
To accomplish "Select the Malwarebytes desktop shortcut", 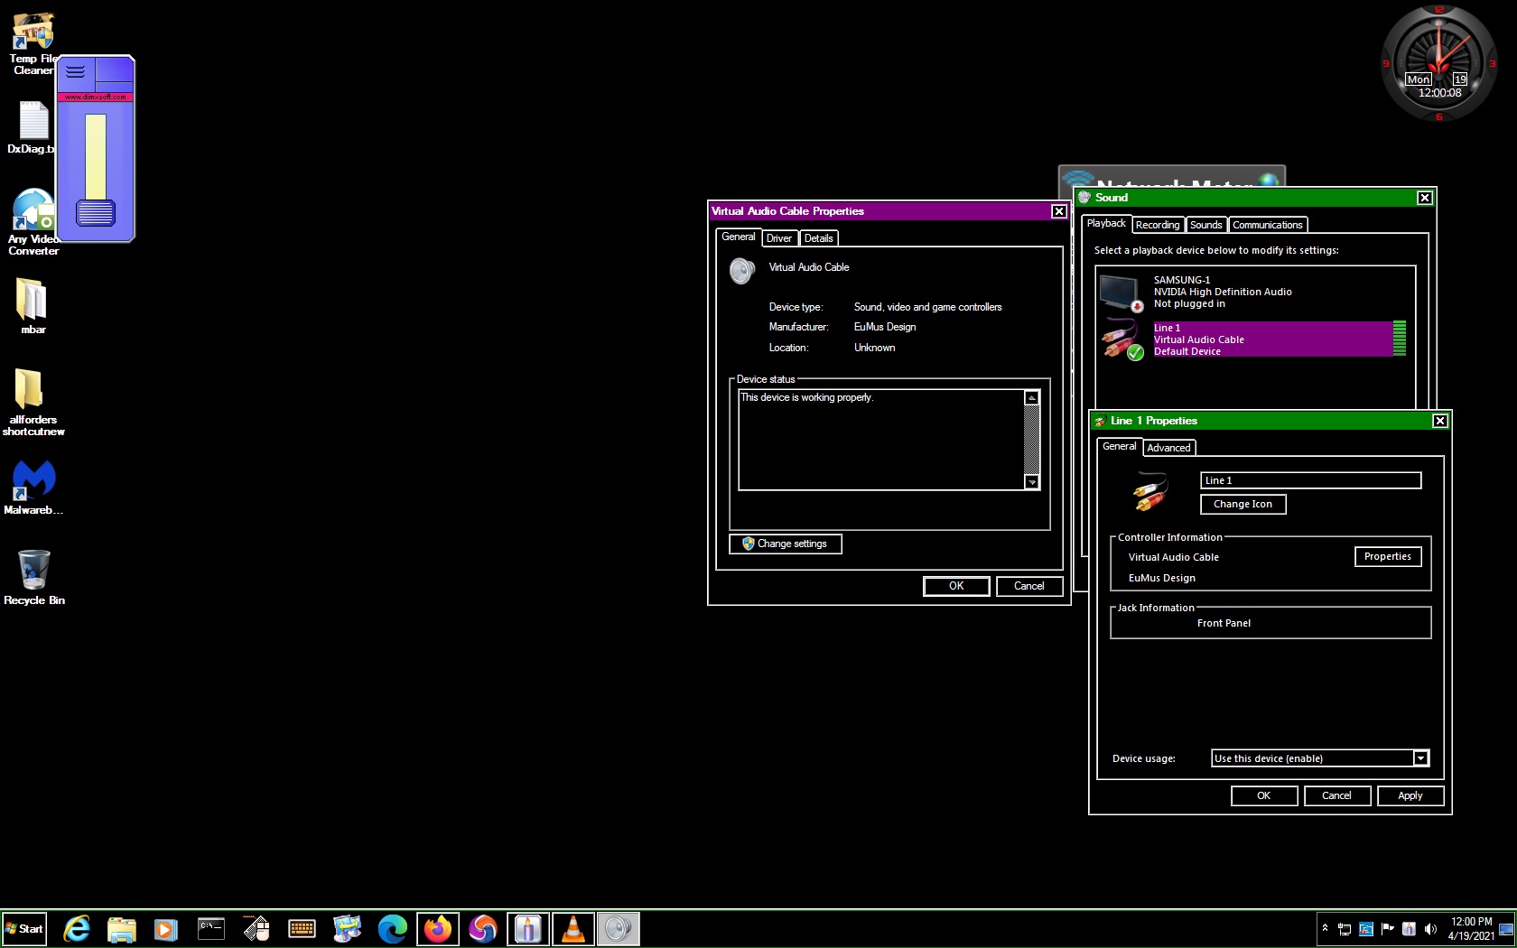I will [x=33, y=488].
